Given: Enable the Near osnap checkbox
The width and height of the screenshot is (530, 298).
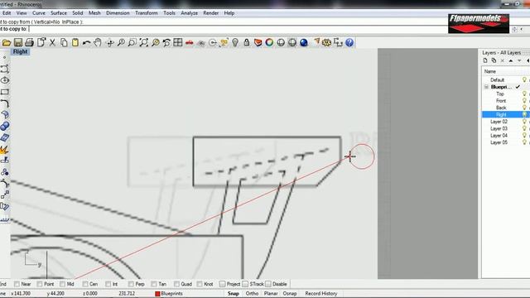Looking at the screenshot, I should (17, 284).
